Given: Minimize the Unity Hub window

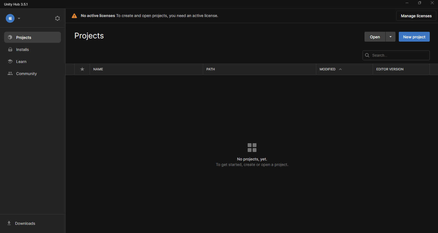Looking at the screenshot, I should click(407, 3).
